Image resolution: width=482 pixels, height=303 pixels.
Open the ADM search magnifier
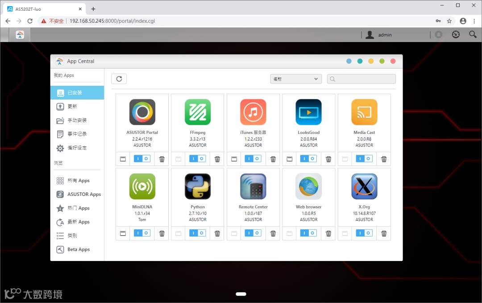(x=473, y=34)
